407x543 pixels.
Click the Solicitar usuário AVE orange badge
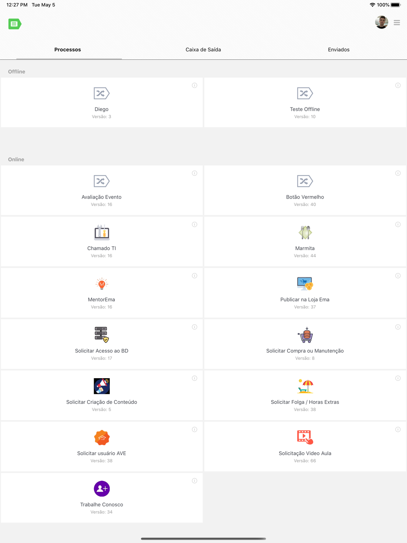tap(102, 438)
